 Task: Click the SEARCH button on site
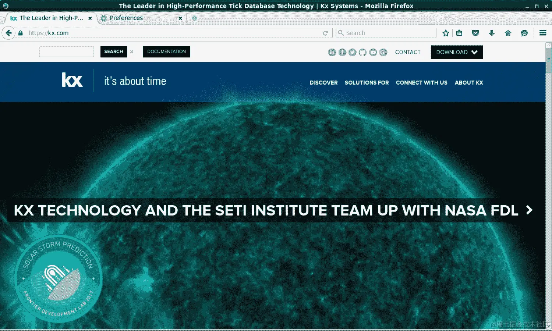114,51
